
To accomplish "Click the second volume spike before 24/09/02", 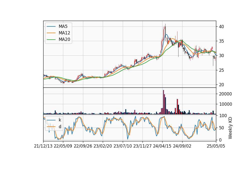I will [x=177, y=106].
